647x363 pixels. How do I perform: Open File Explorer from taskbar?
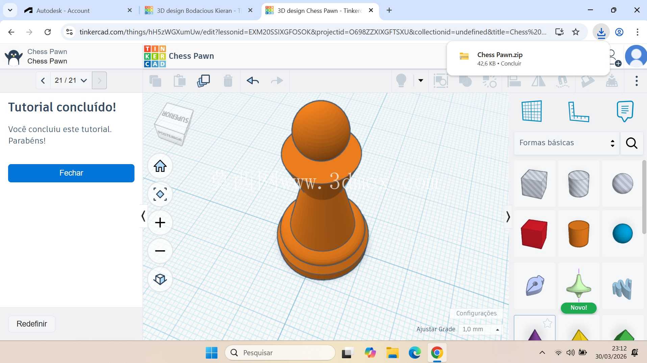click(x=392, y=353)
